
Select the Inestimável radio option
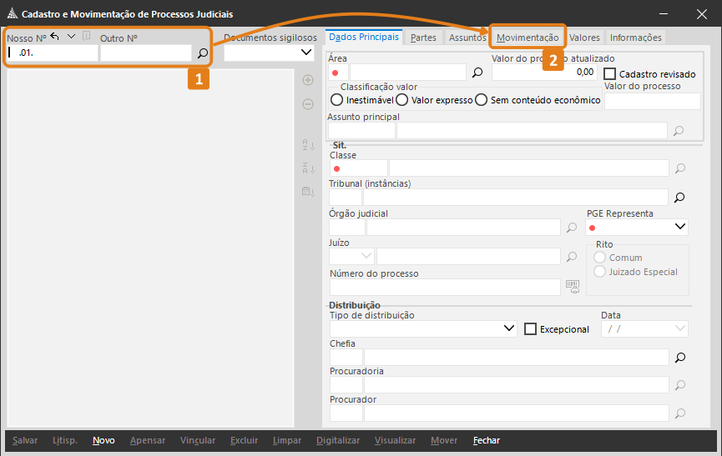337,100
